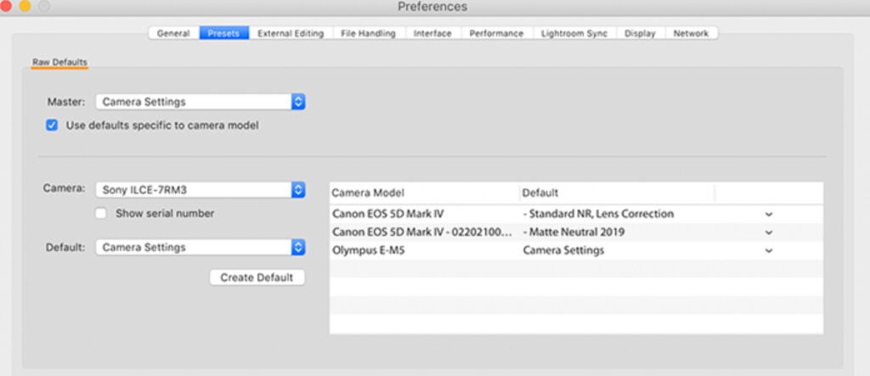Uncheck Use defaults specific to camera model
Screen dimensions: 870x376
click(x=52, y=126)
